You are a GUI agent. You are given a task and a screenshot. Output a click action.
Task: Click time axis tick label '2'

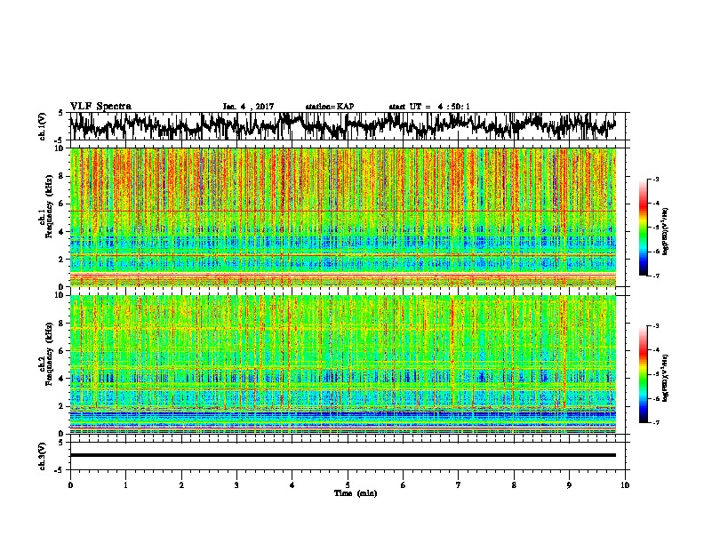click(181, 485)
